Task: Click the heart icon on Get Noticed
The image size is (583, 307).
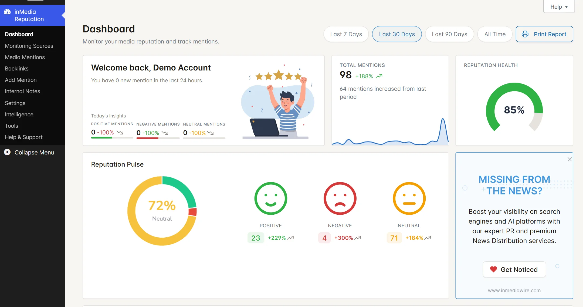Action: pos(493,269)
